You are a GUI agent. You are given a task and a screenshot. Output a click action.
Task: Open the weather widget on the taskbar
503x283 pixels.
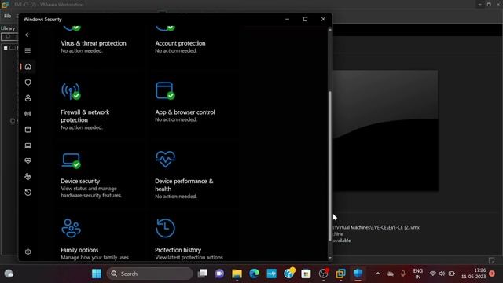pyautogui.click(x=9, y=274)
